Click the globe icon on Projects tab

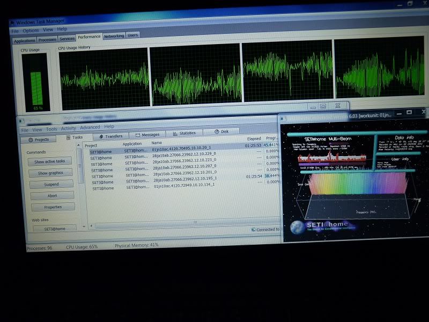[29, 140]
